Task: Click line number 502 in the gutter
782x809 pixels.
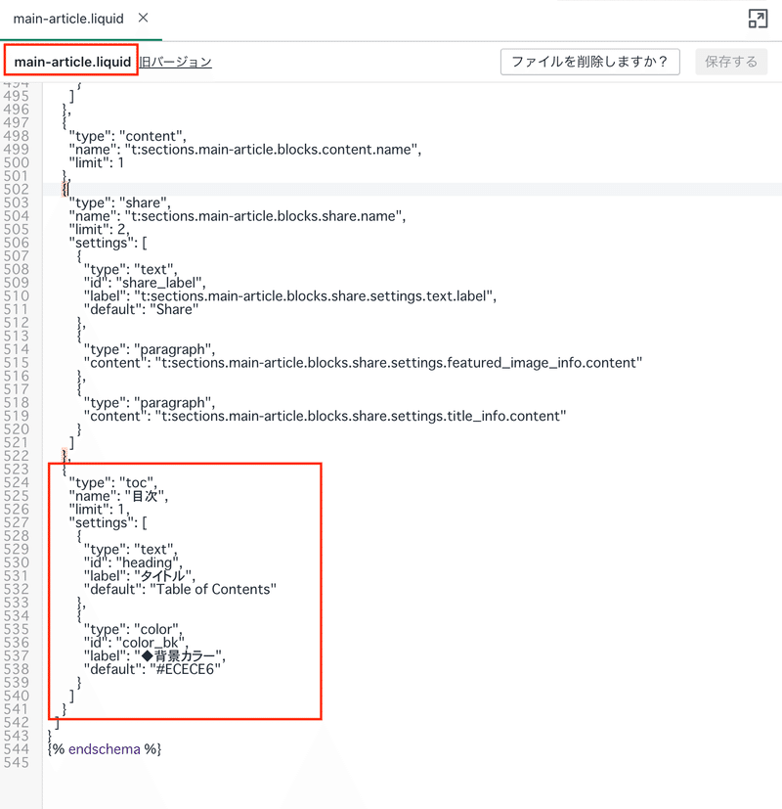Action: (x=16, y=190)
